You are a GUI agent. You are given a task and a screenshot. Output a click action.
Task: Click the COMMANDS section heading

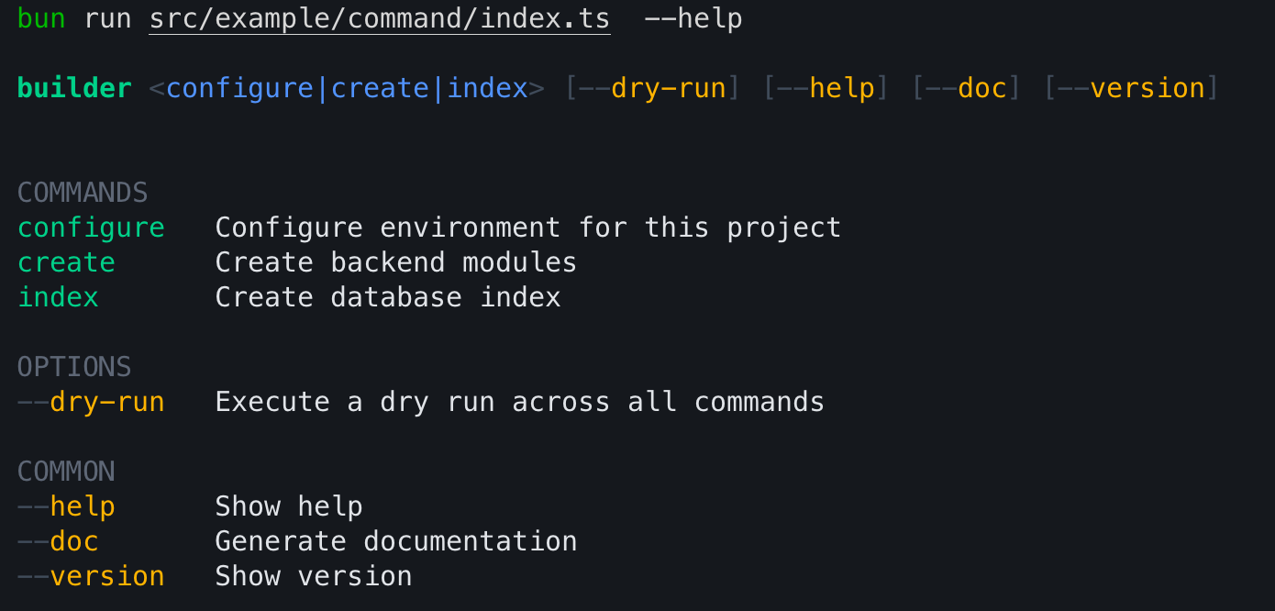point(83,194)
